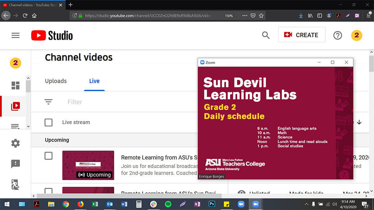
Task: Switch to the Uploads tab
Action: point(56,81)
